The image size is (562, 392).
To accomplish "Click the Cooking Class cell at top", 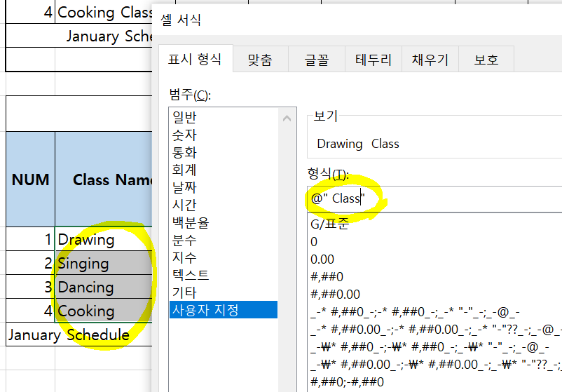I will coord(104,12).
